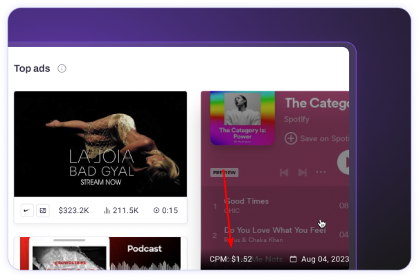Click the Nike brand logo icon
The width and height of the screenshot is (419, 278).
27,210
